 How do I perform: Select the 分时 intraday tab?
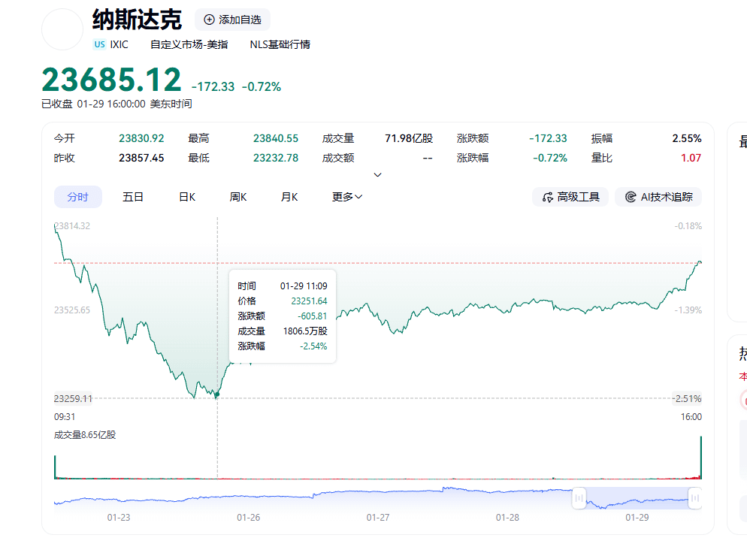coord(78,196)
